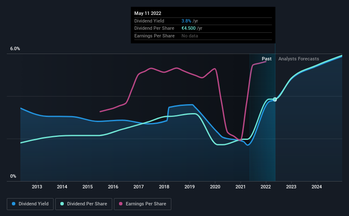
Task: Click the tooltip 'Dividend Yield' row label
Action: pyautogui.click(x=149, y=21)
